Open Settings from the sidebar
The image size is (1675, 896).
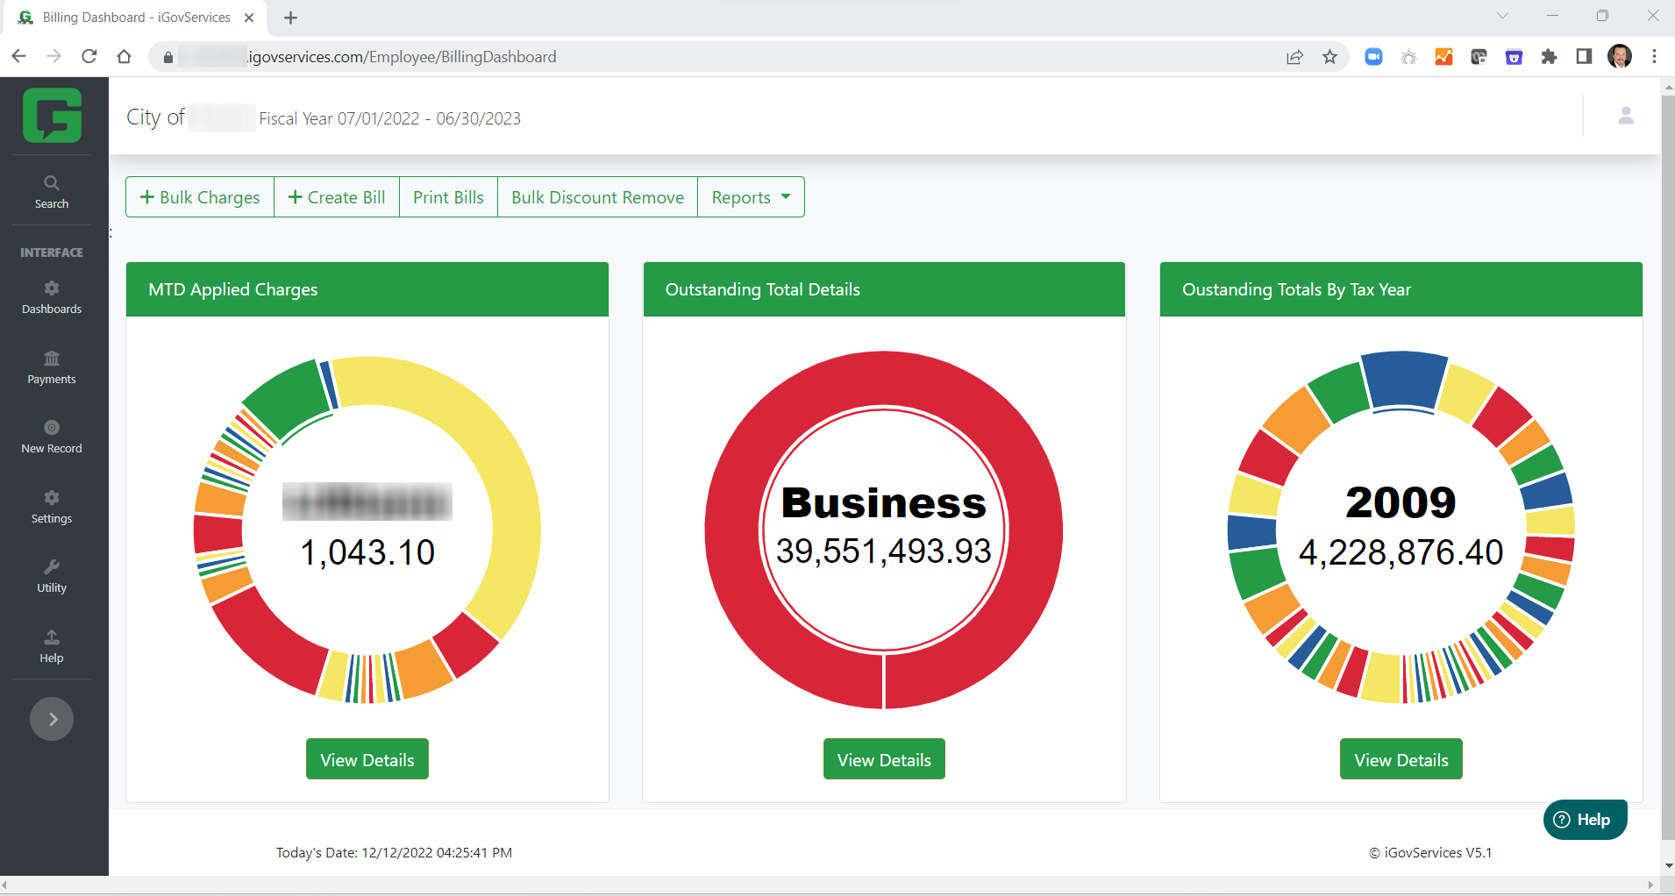click(51, 506)
